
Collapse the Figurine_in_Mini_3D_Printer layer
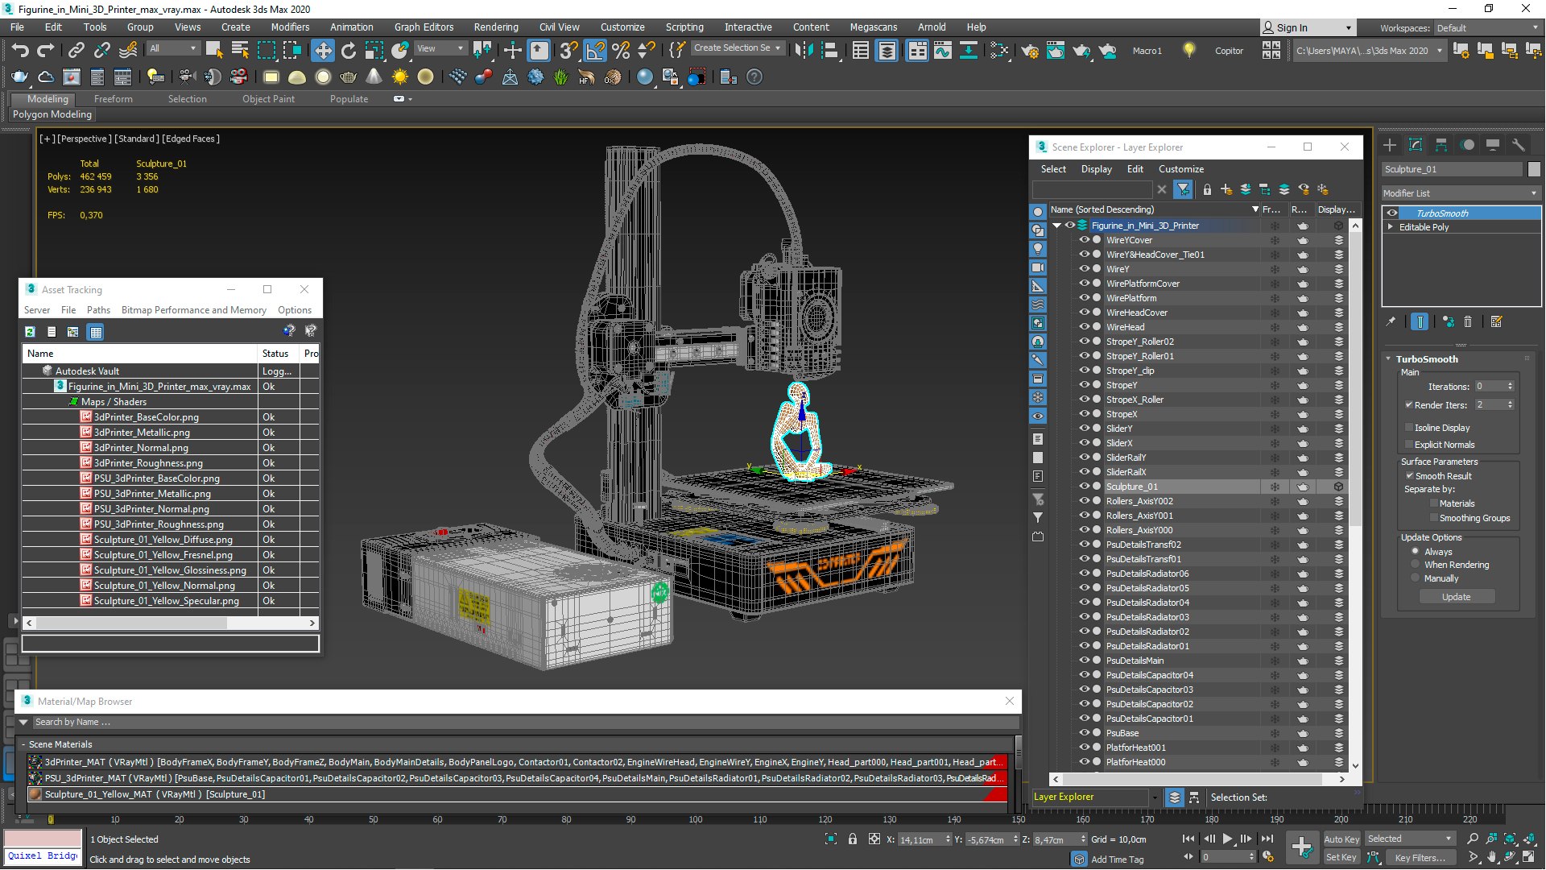(1057, 226)
